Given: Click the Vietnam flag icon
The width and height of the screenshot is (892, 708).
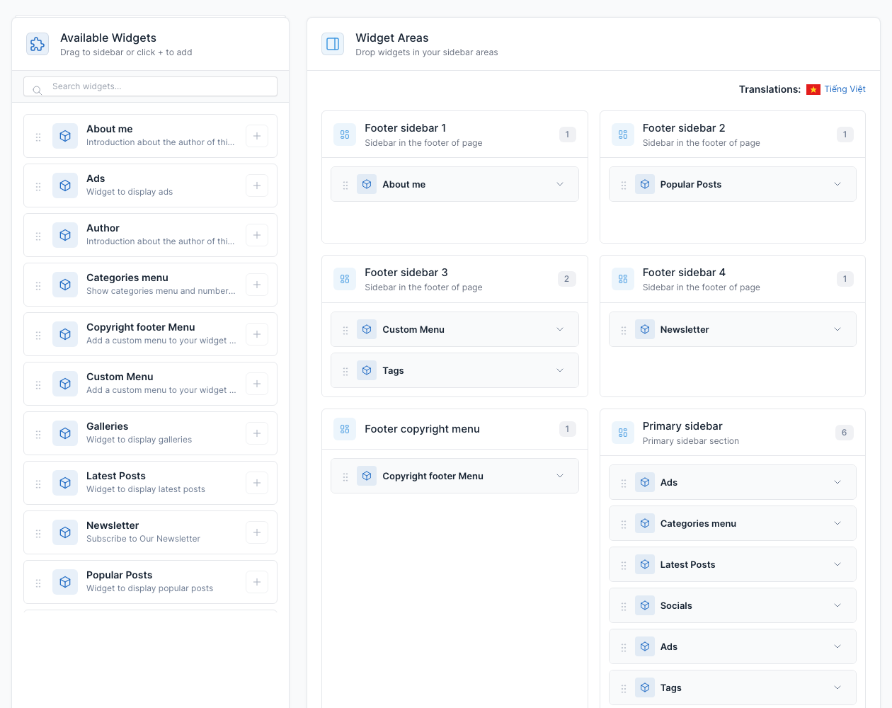Looking at the screenshot, I should click(x=813, y=89).
